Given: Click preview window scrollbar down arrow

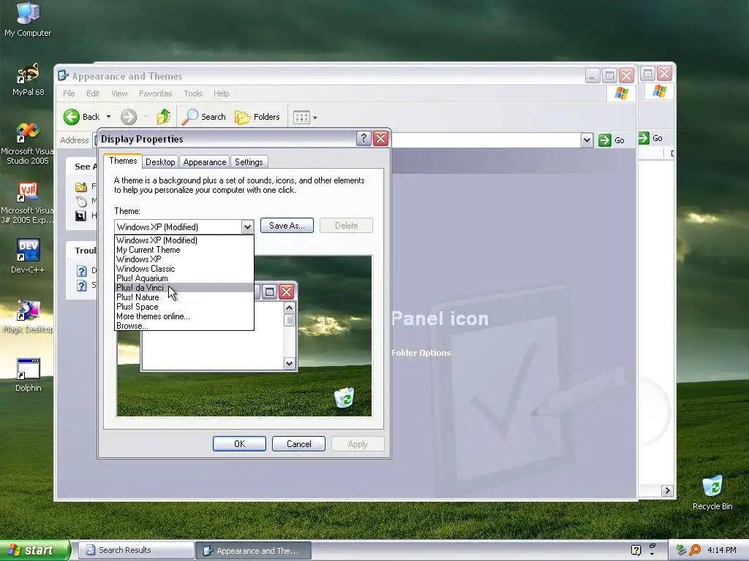Looking at the screenshot, I should point(289,364).
